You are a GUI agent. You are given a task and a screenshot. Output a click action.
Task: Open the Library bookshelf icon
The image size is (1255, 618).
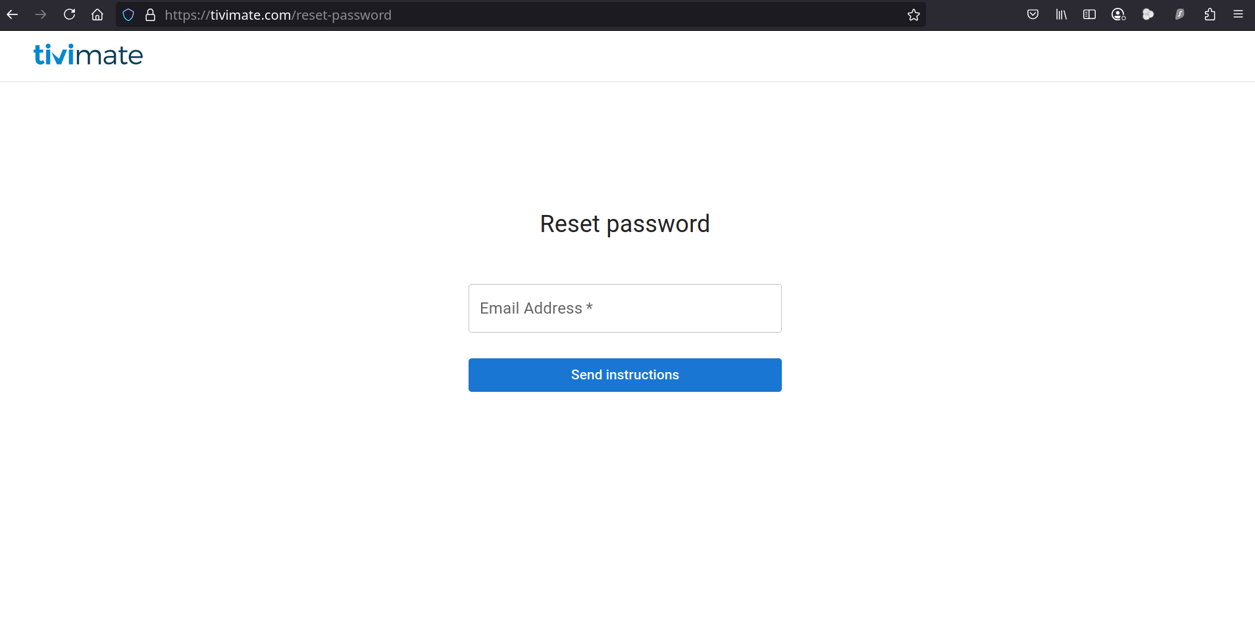(1061, 14)
